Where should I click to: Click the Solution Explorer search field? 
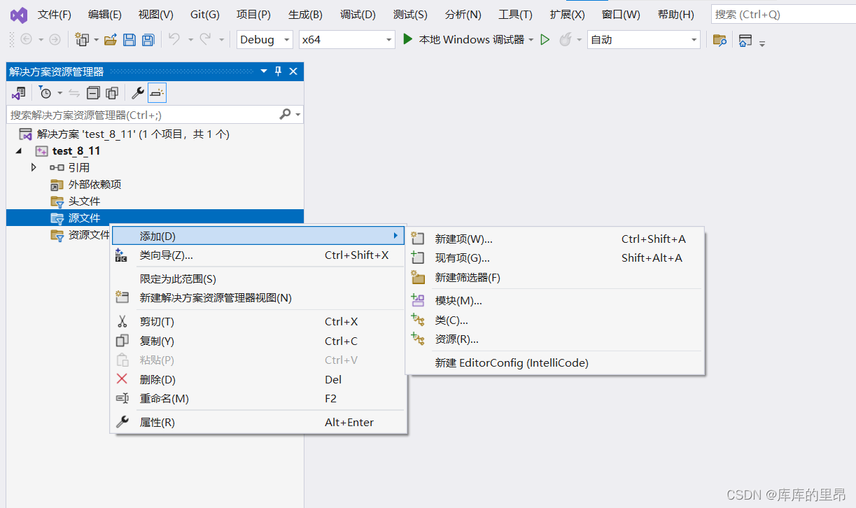pos(143,115)
